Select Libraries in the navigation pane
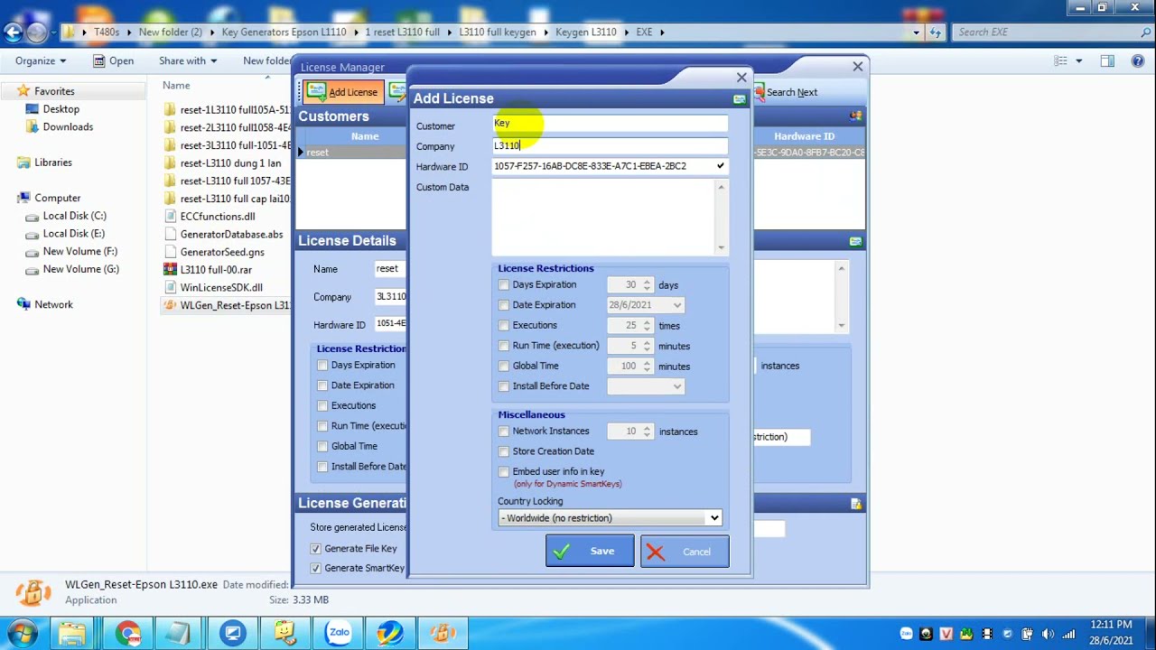The width and height of the screenshot is (1156, 650). pos(52,162)
